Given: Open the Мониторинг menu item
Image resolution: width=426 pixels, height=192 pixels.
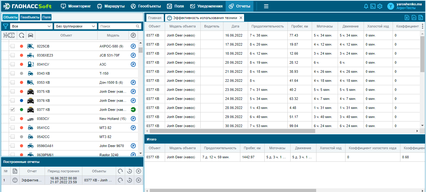Looking at the screenshot, I should 76,6.
